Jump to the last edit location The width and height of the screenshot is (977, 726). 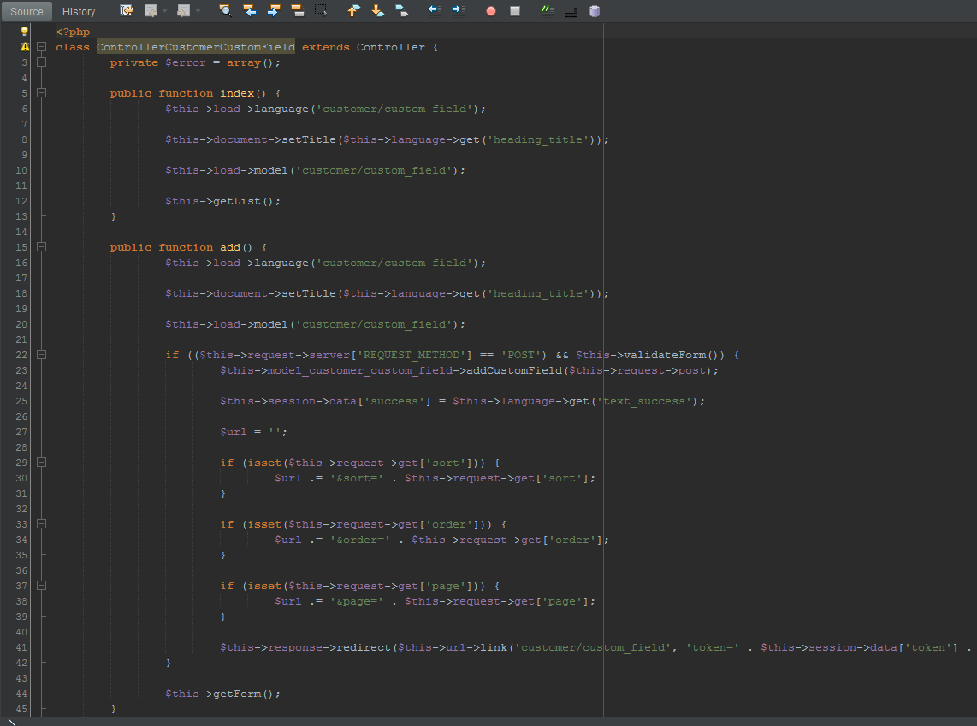click(127, 10)
